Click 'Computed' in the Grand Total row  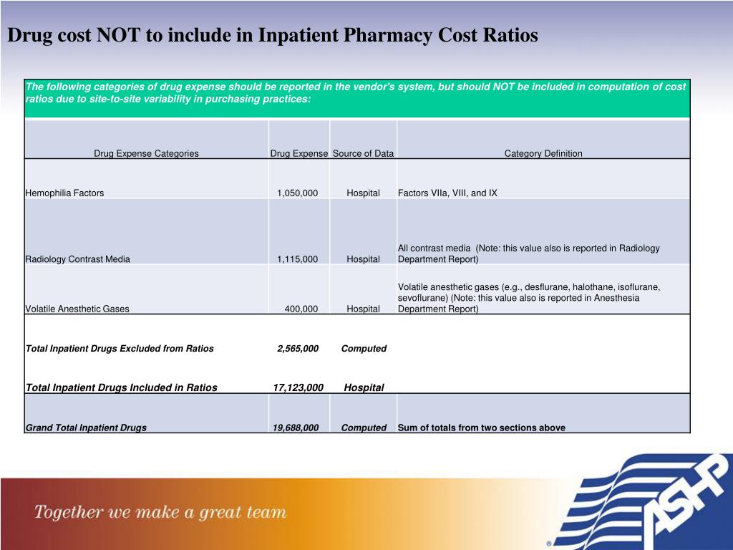coord(364,428)
